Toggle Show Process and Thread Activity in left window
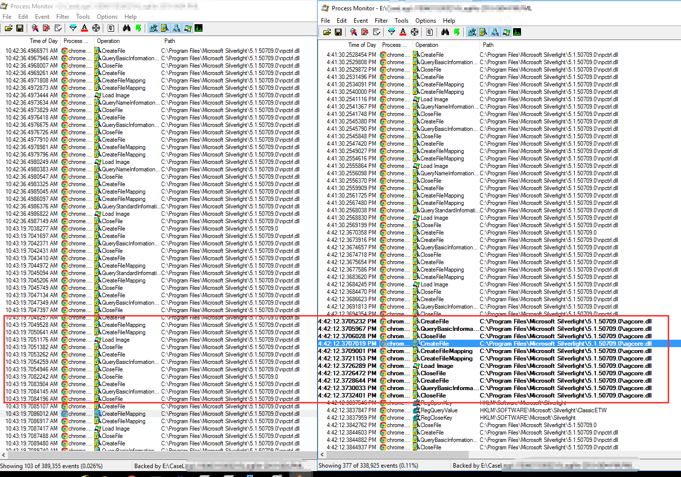This screenshot has width=681, height=477. point(188,28)
